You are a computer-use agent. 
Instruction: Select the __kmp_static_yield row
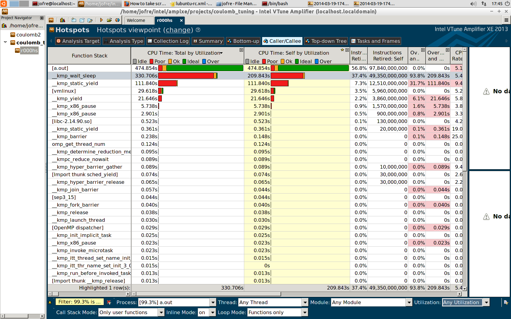[x=77, y=83]
